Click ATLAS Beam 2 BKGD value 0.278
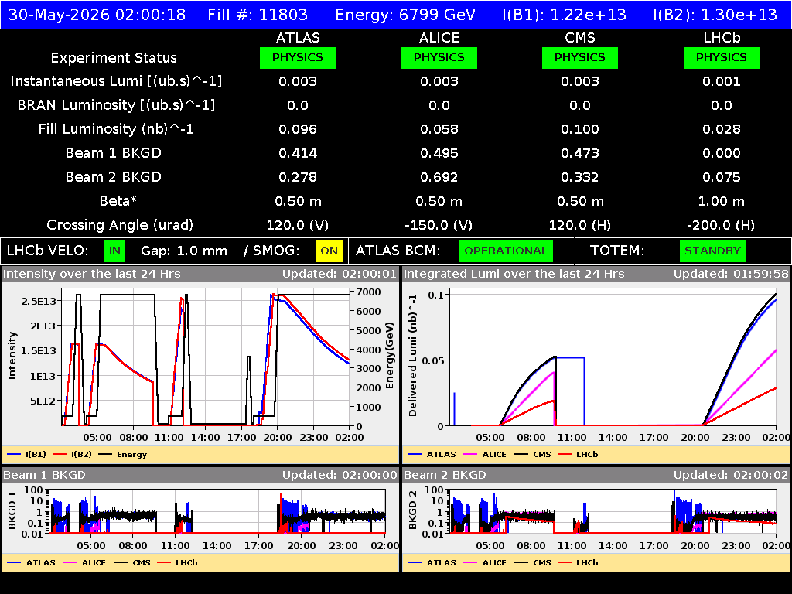The image size is (792, 594). tap(298, 177)
